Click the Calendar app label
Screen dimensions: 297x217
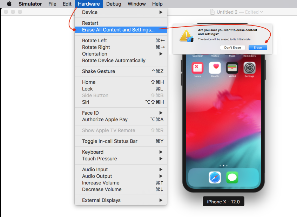click(x=197, y=56)
